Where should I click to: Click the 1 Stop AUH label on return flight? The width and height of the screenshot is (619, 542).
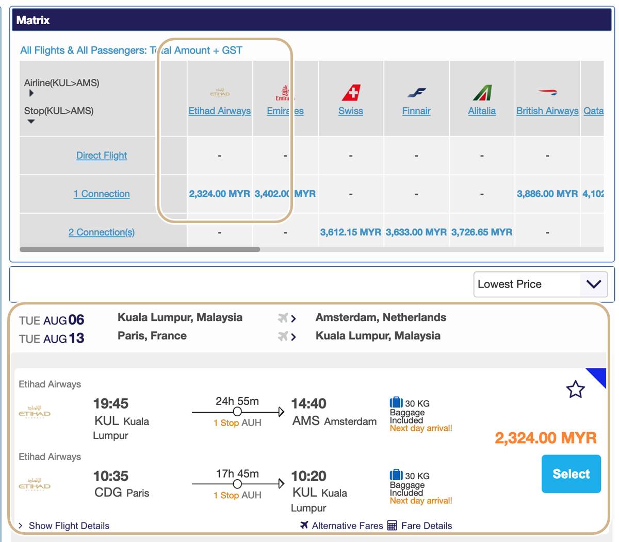[x=237, y=495]
